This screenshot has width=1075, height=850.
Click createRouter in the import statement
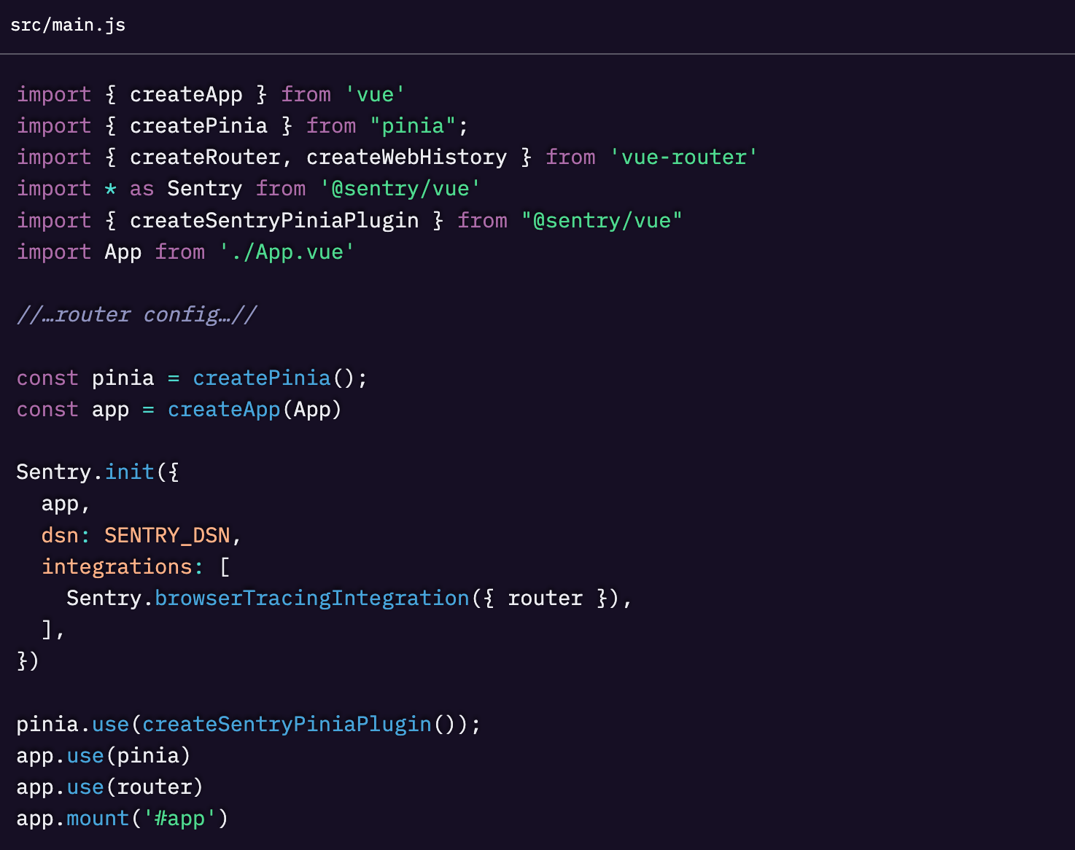205,157
